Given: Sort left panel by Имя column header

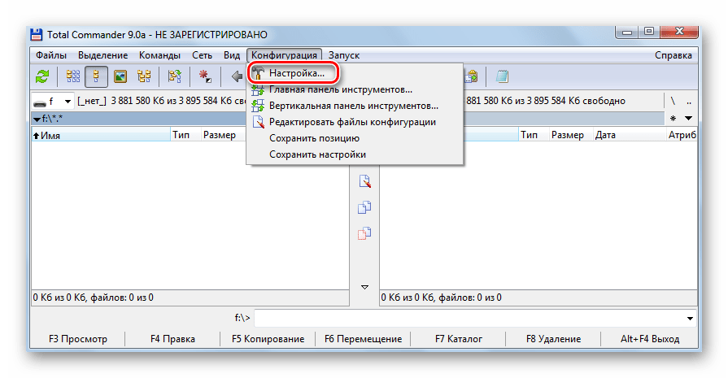Looking at the screenshot, I should click(x=101, y=135).
